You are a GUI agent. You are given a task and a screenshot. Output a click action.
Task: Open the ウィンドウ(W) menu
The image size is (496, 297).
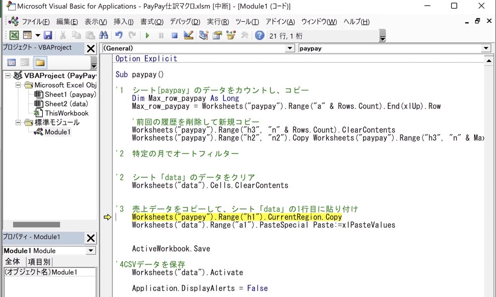319,22
